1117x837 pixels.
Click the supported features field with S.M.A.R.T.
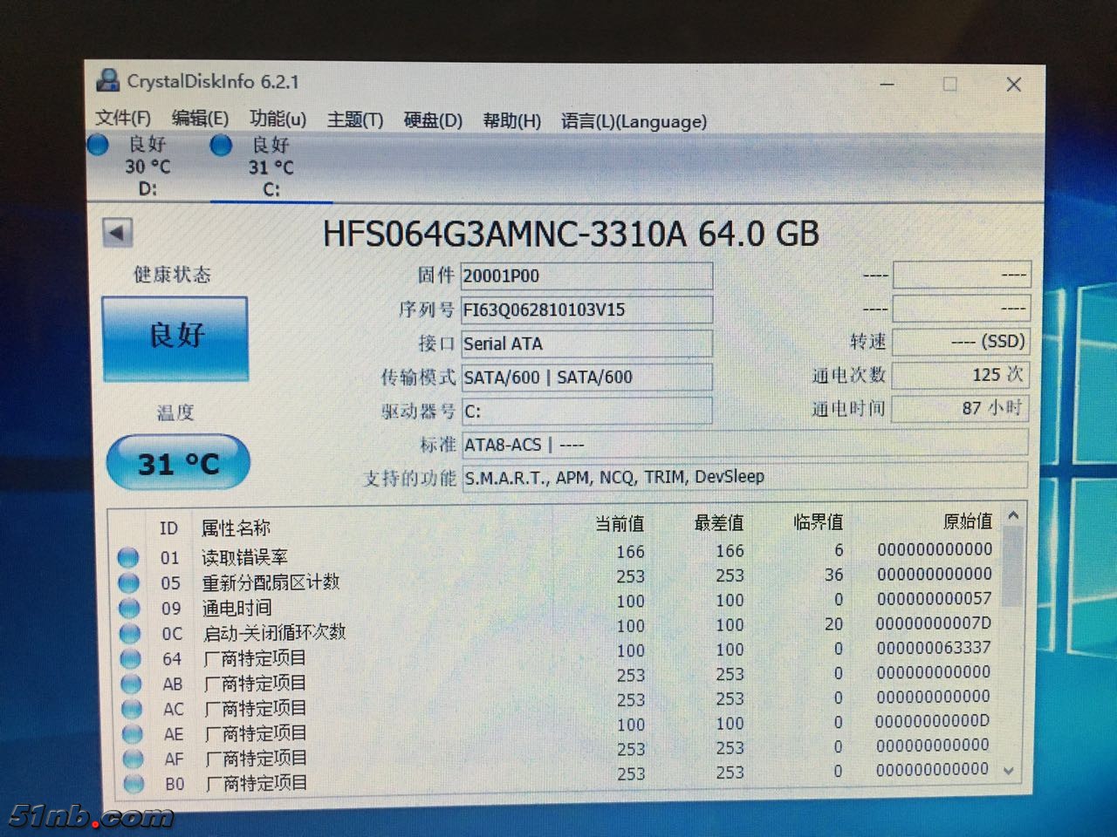click(x=744, y=476)
